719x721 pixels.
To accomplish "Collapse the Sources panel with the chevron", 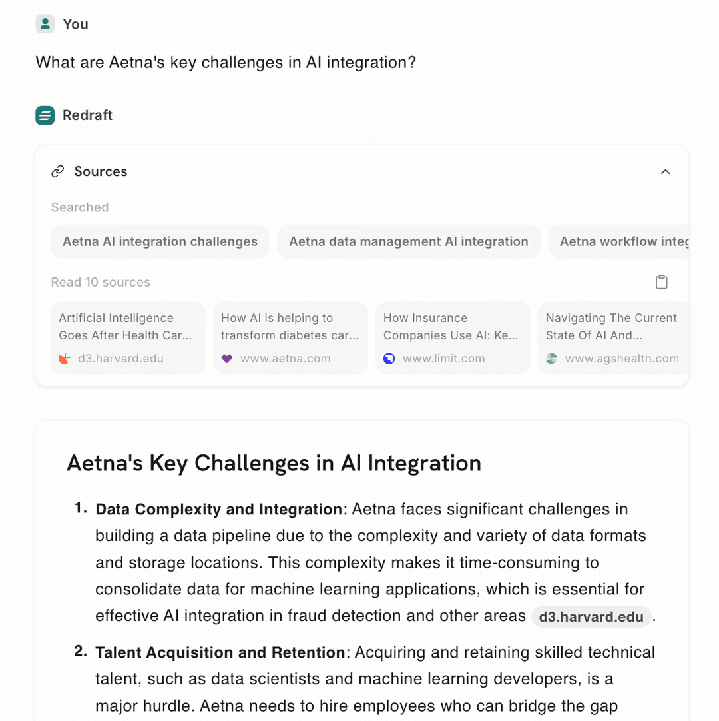I will pos(665,172).
